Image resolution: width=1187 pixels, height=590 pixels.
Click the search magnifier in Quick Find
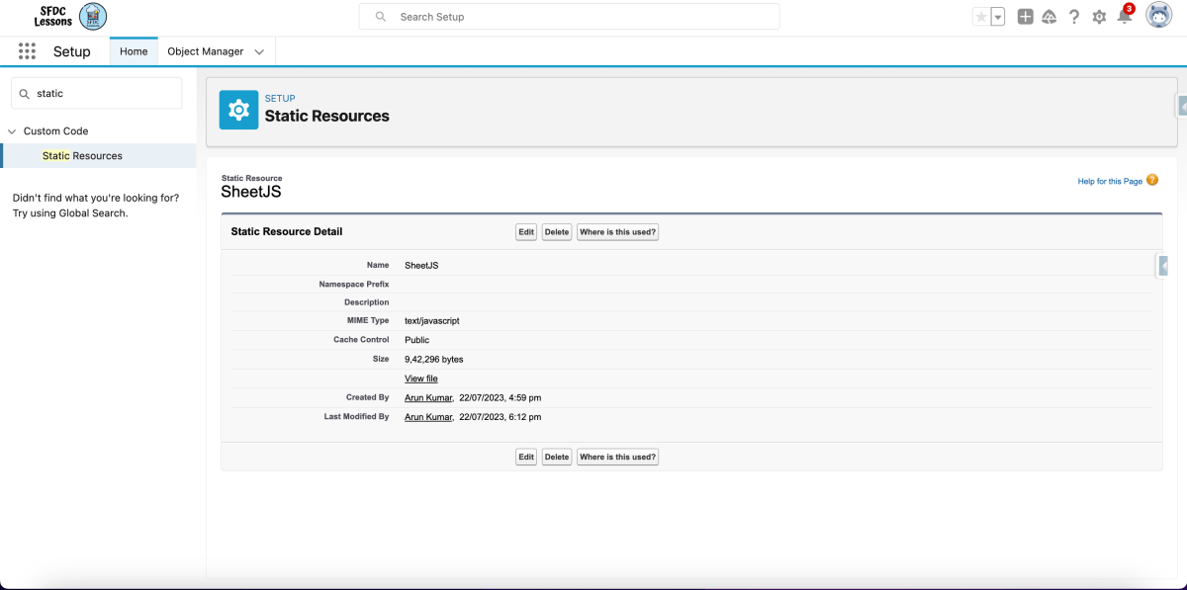tap(24, 94)
